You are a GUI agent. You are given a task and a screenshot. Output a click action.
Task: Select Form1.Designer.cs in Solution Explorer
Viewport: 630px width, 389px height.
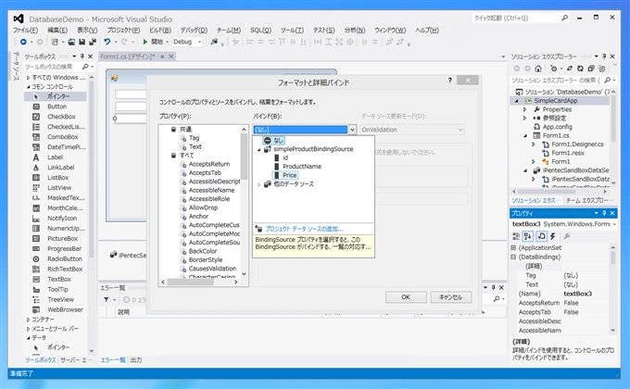(x=577, y=144)
